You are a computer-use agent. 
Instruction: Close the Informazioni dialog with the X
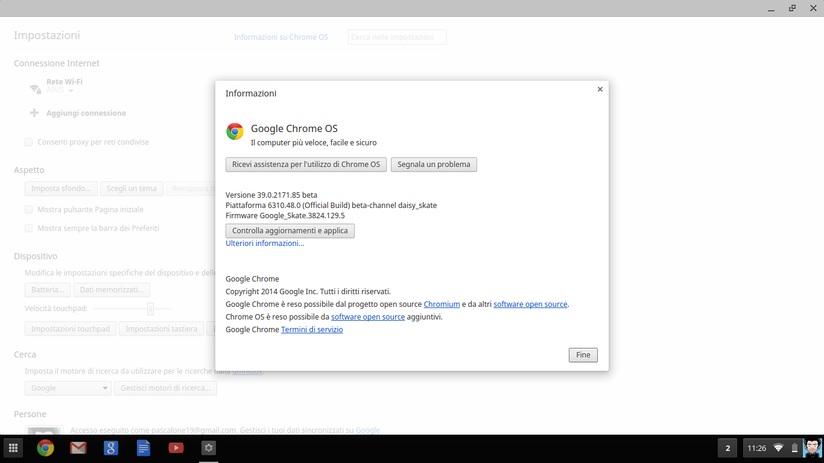(x=600, y=89)
